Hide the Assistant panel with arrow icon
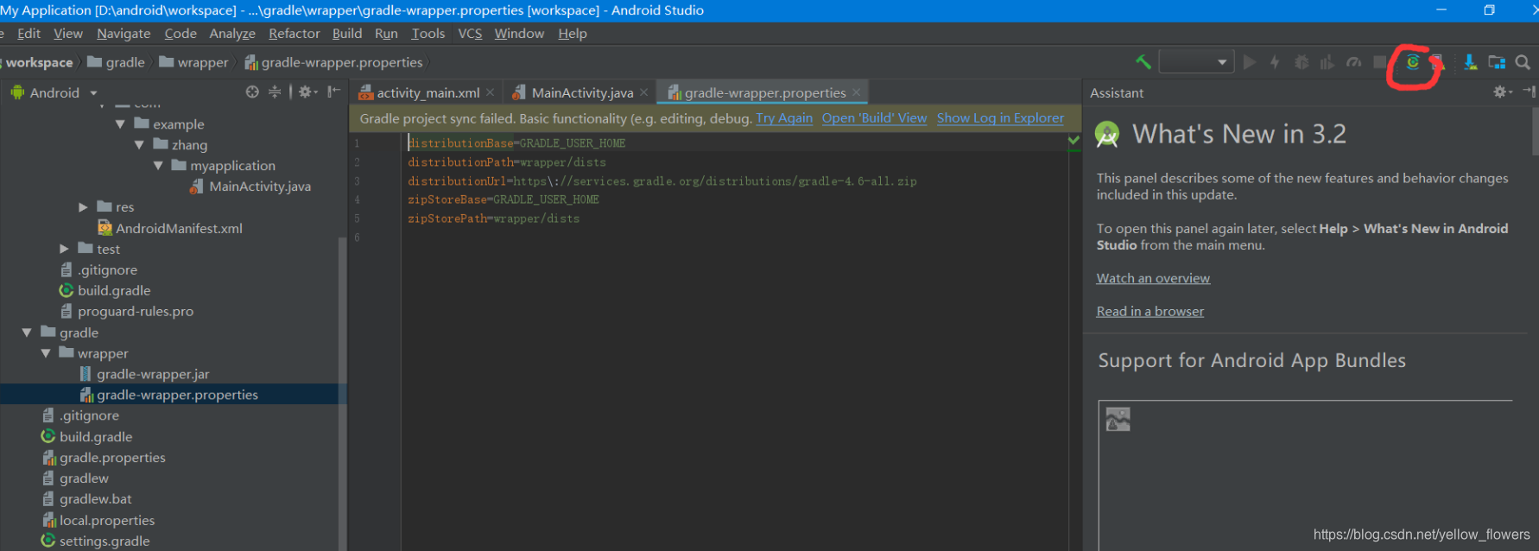1539x551 pixels. [1529, 92]
